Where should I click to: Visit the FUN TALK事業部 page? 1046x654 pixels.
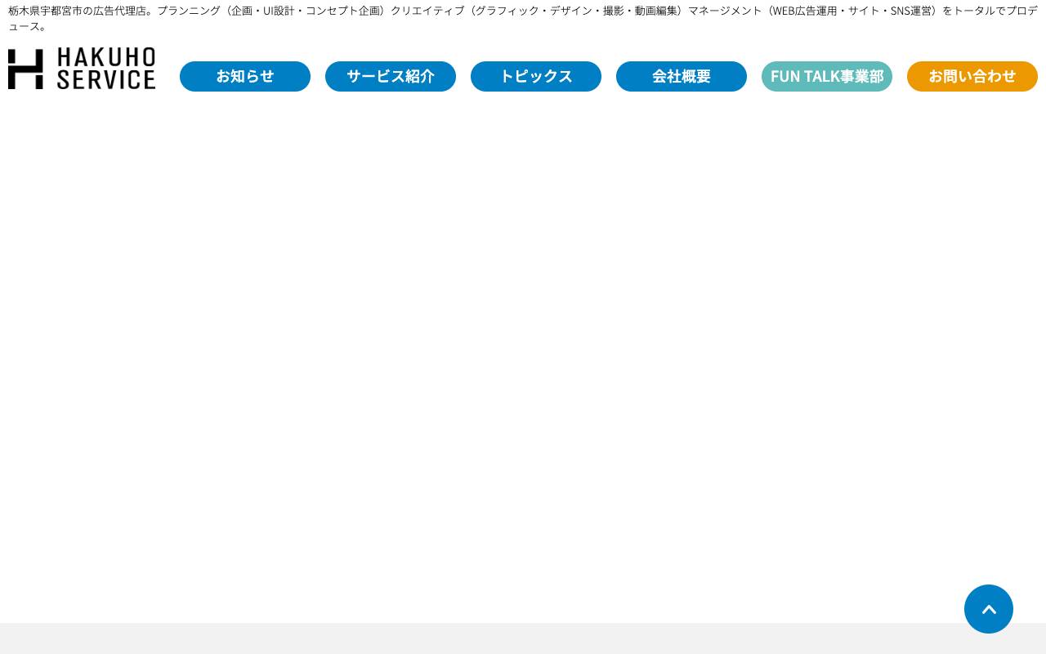tap(827, 76)
